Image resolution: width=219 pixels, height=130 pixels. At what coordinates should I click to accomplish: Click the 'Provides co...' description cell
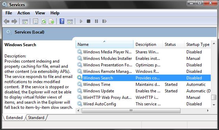[x=148, y=78]
